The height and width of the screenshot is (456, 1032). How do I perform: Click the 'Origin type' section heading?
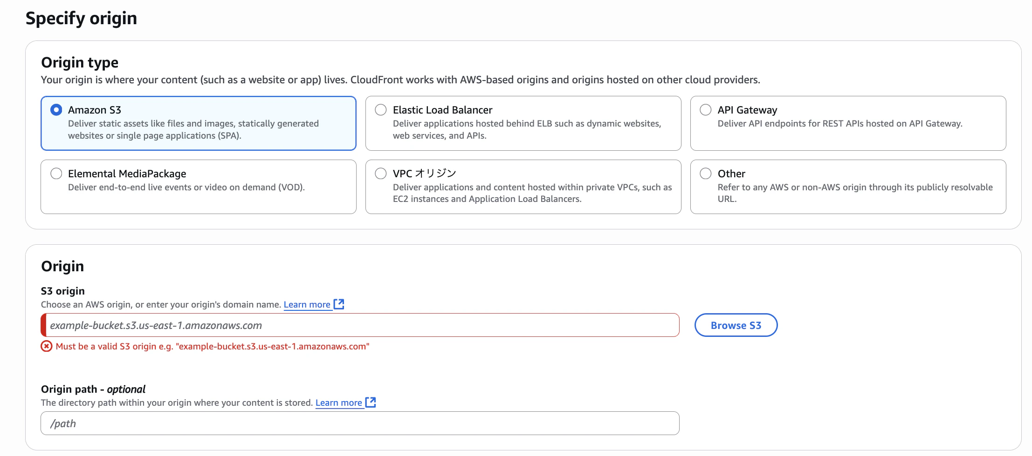pos(80,62)
